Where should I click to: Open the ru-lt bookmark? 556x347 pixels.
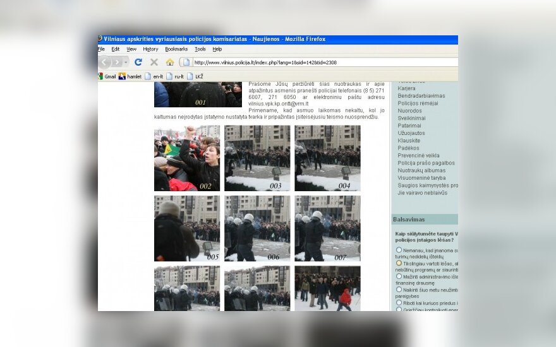tap(175, 76)
